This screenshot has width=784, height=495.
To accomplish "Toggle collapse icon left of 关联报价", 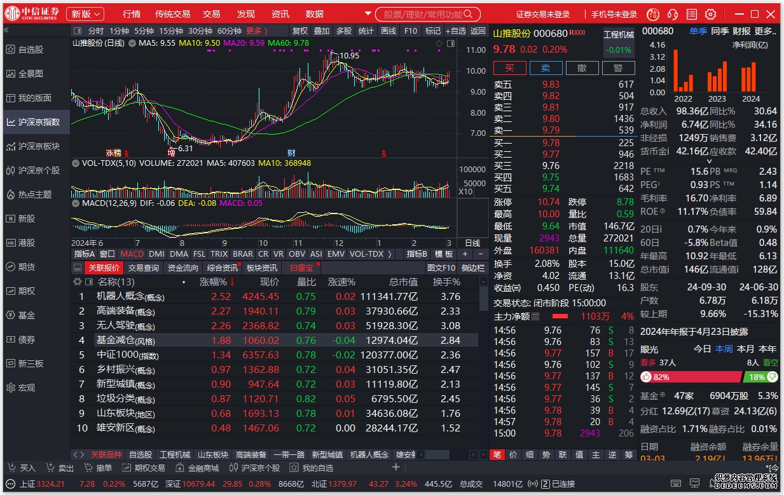I will [x=78, y=268].
